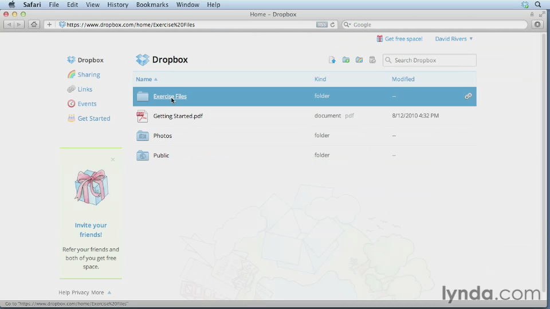
Task: Open Spotlight search magnifier in menu bar
Action: pos(538,5)
